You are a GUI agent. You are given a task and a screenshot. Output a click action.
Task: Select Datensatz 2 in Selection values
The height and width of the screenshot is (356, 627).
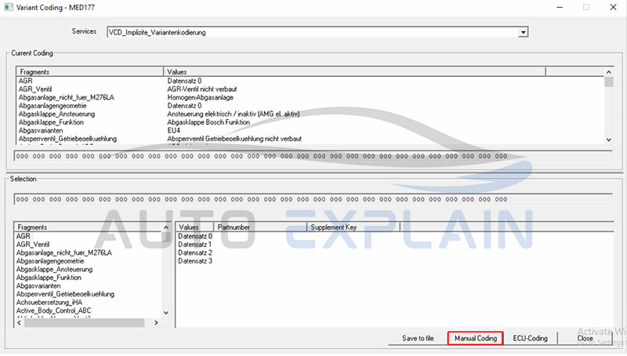tap(195, 252)
